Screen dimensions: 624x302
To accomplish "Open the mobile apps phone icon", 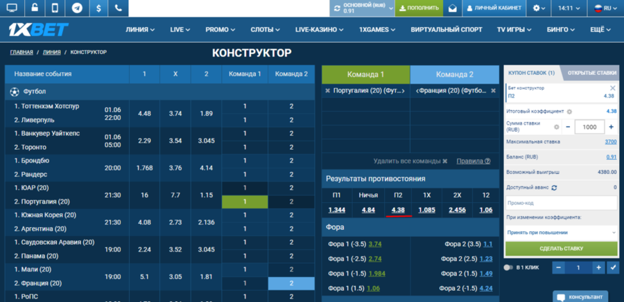I will pyautogui.click(x=55, y=8).
